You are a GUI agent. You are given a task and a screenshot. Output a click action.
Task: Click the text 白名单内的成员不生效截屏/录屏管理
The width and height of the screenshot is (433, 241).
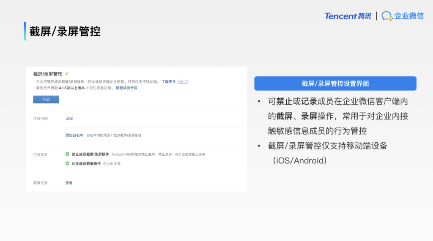pos(114,135)
